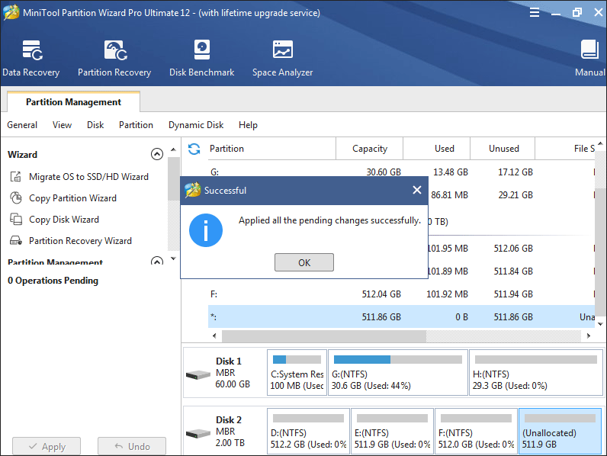Select H:(NTFS) block on Disk 1
Image resolution: width=607 pixels, height=456 pixels.
(536, 372)
